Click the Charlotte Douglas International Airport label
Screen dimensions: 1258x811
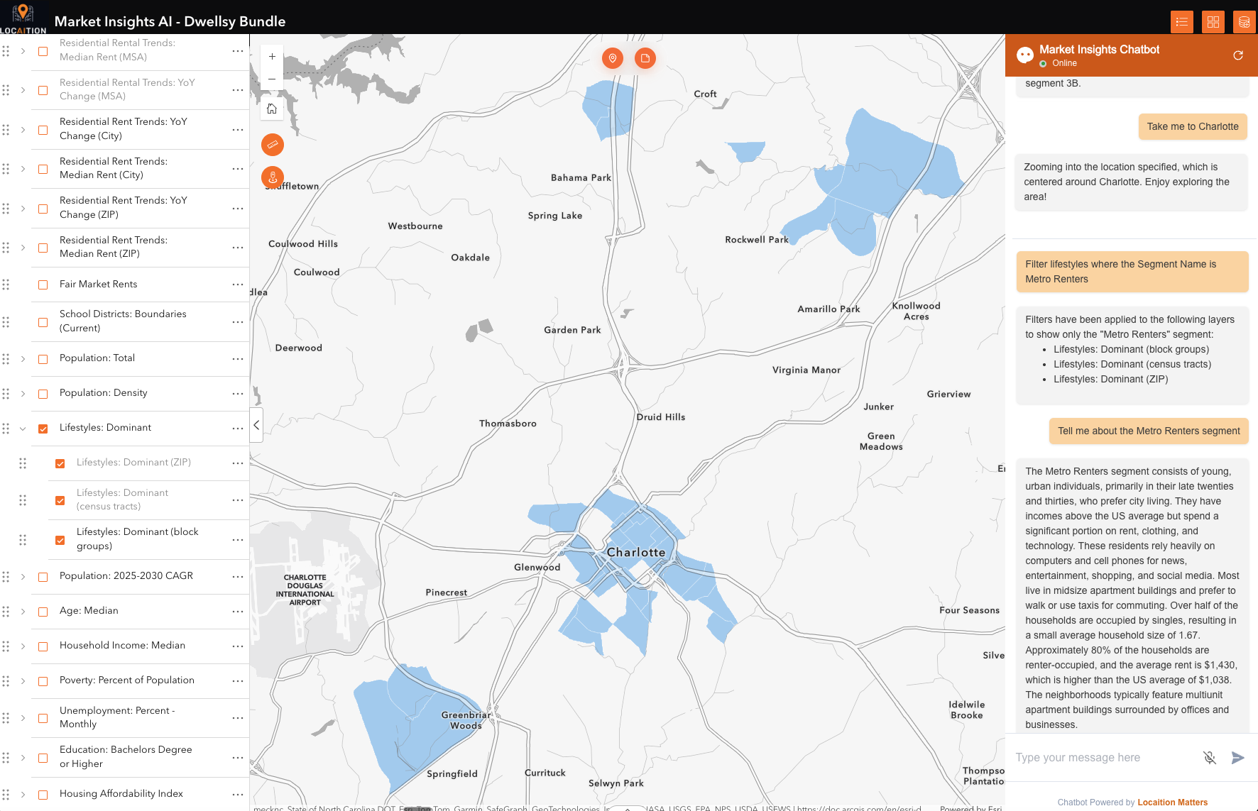click(x=305, y=590)
